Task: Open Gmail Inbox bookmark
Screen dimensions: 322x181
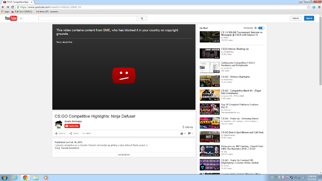Action: pyautogui.click(x=48, y=12)
